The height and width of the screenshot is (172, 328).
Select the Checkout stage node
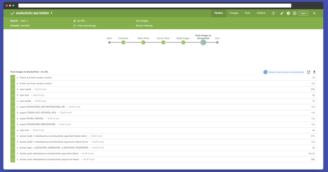tap(123, 42)
